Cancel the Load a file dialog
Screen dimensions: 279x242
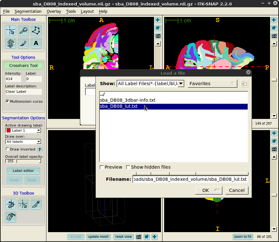click(237, 190)
